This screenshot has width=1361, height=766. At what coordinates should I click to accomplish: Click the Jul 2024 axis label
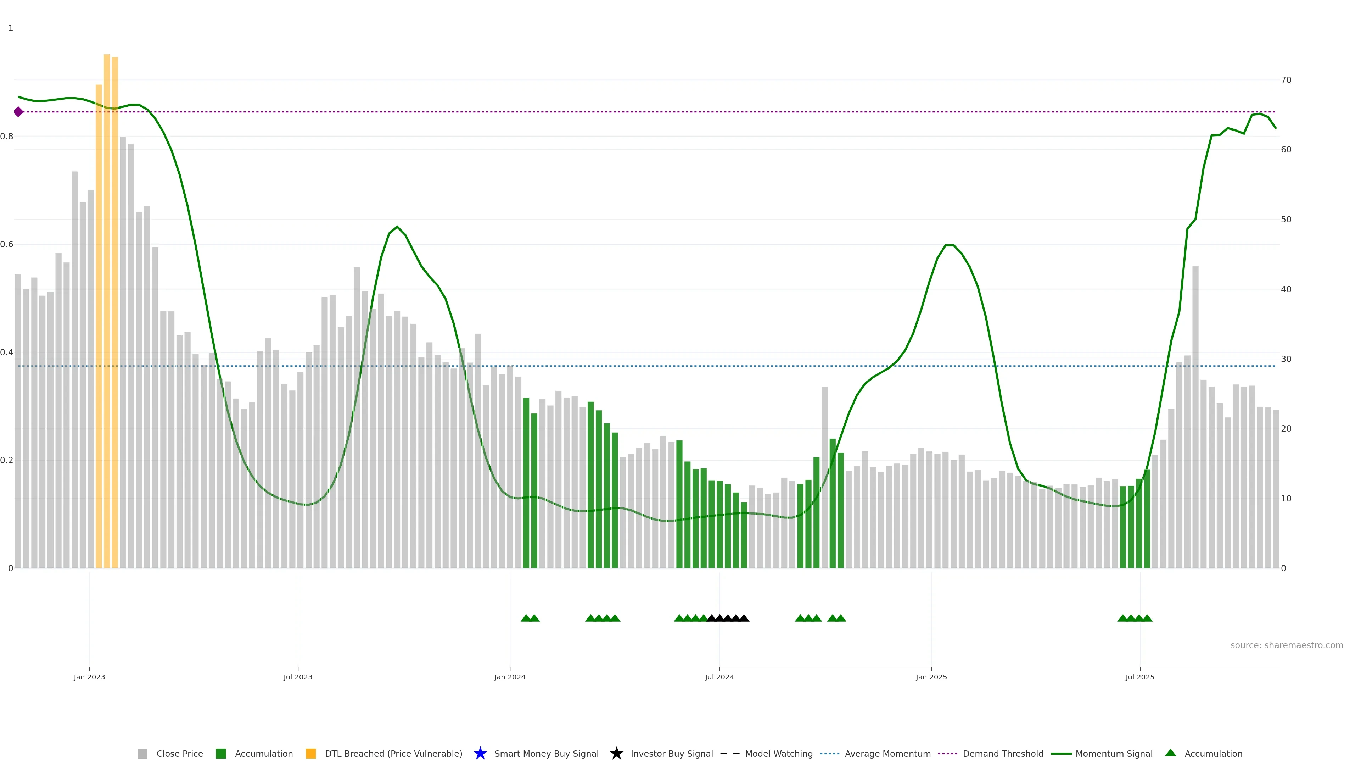coord(719,677)
